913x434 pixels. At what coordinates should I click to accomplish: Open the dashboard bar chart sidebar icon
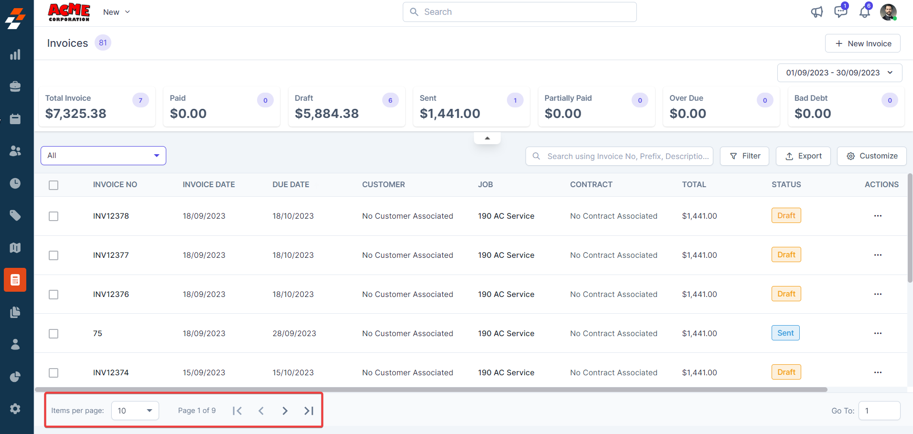[15, 54]
